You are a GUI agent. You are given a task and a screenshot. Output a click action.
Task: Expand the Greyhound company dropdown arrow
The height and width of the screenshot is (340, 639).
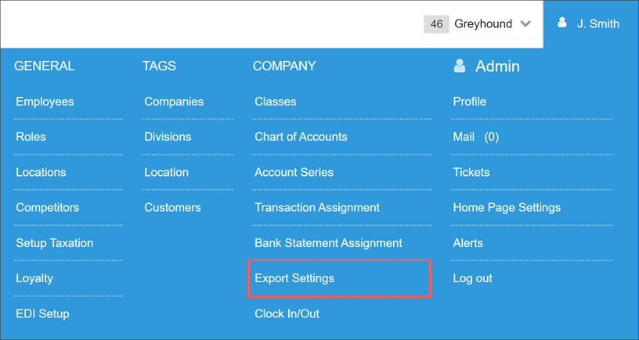point(525,24)
